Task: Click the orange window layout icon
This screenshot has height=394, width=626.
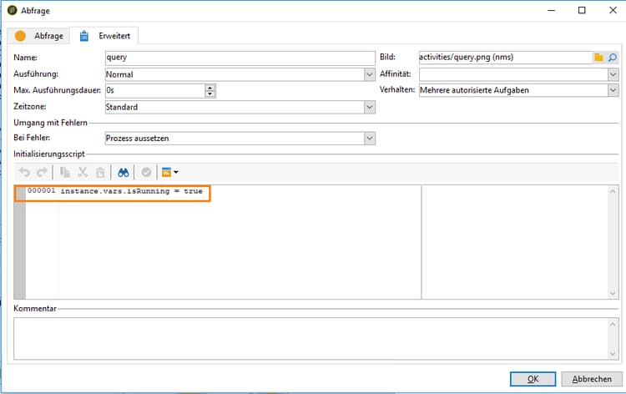Action: (166, 173)
